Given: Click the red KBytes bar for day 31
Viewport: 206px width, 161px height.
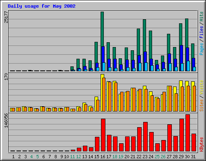Looking at the screenshot, I should 194,142.
